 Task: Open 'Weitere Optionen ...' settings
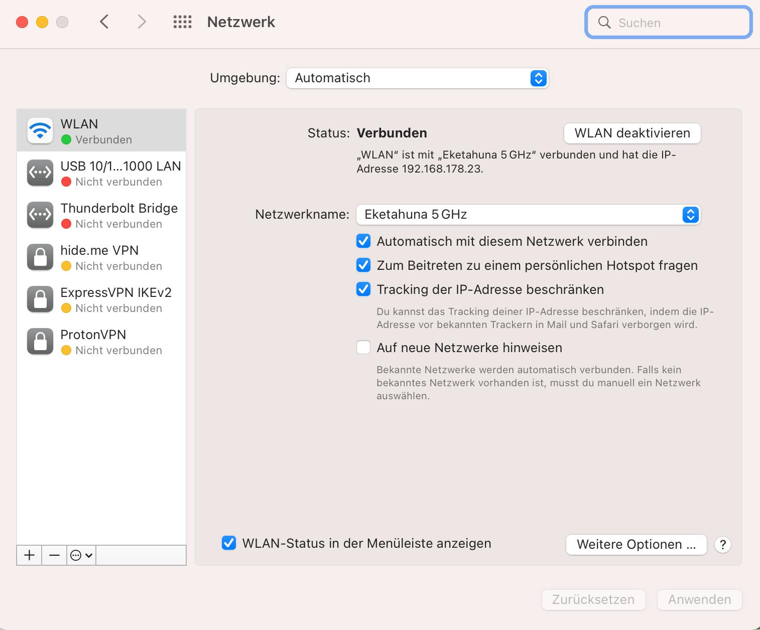[x=636, y=545]
